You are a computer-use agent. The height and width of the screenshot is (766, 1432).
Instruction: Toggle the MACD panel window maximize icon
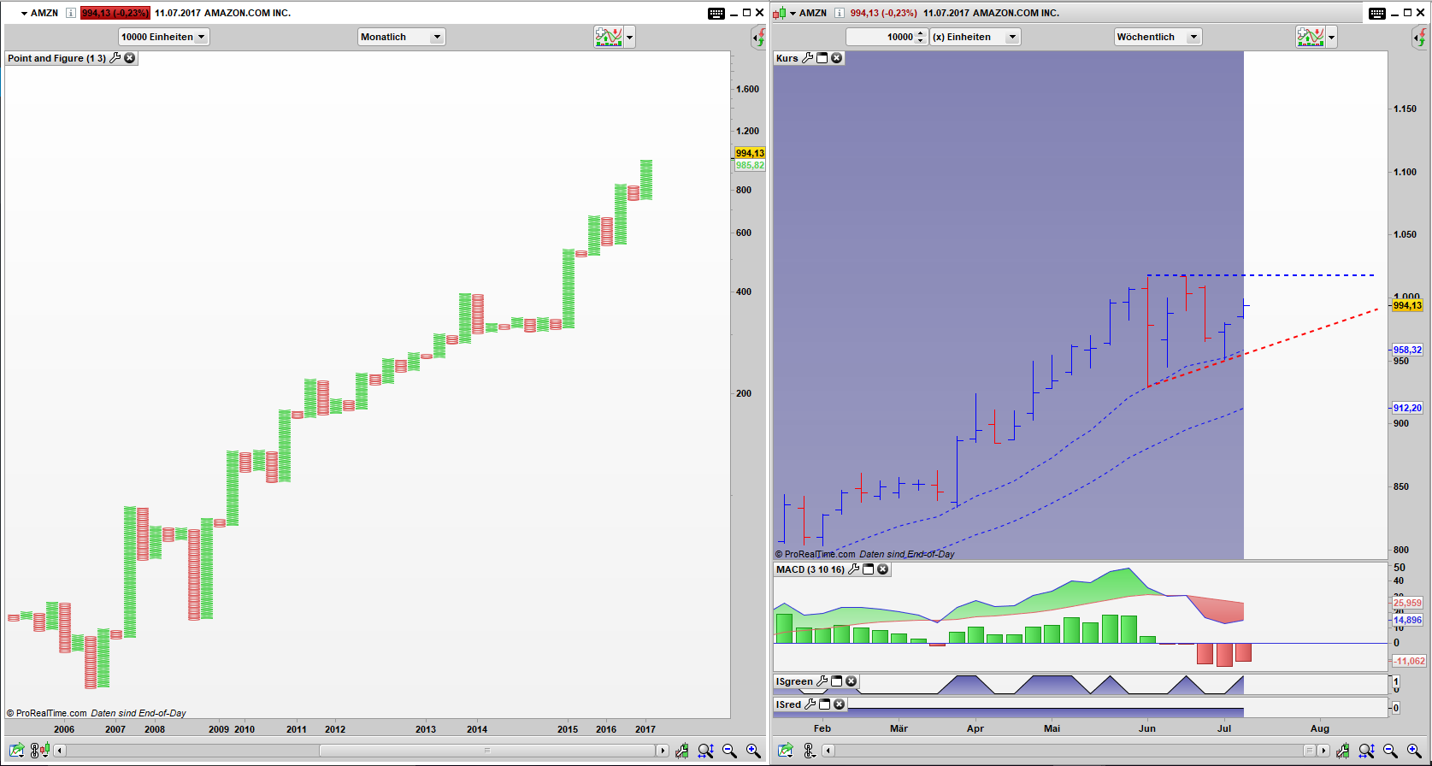coord(868,569)
